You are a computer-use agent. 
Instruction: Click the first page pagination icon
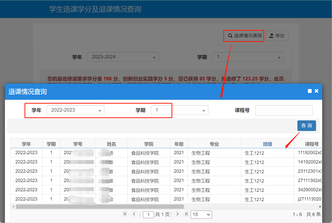point(125,214)
